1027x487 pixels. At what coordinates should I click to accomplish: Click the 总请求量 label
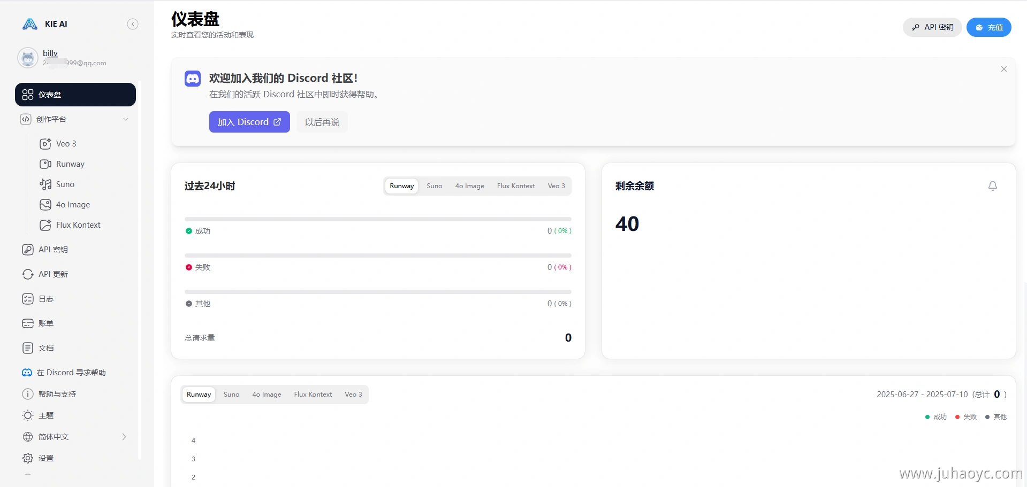click(200, 338)
